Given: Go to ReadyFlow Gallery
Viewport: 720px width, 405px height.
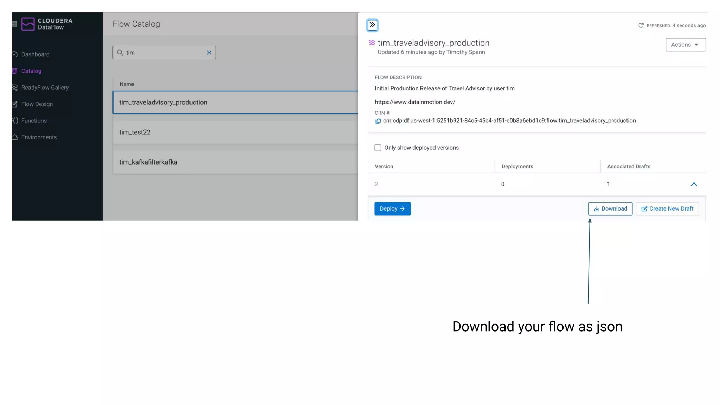Looking at the screenshot, I should pyautogui.click(x=45, y=88).
